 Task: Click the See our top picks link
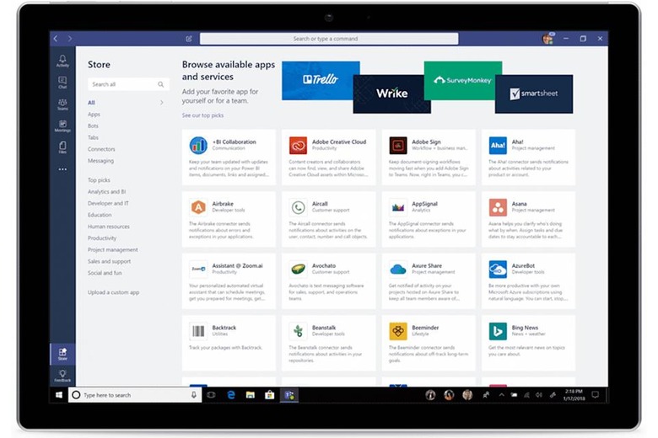202,115
